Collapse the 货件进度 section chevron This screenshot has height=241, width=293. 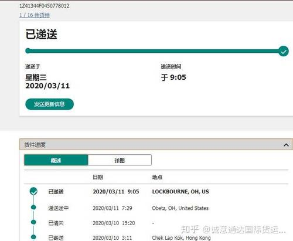coord(286,145)
